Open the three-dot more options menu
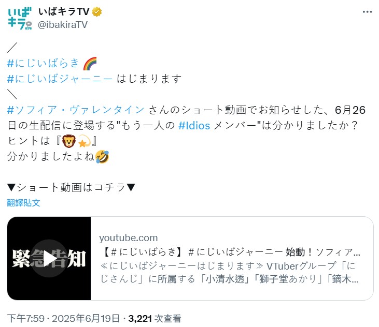The height and width of the screenshot is (327, 379). coord(367,12)
